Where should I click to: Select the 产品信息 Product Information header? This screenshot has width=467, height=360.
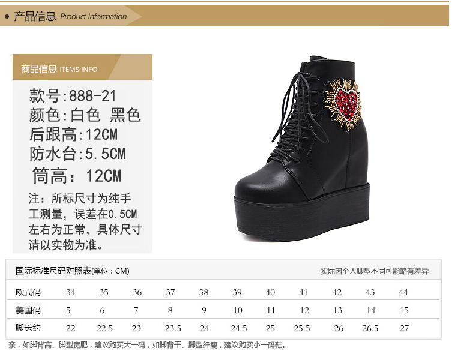[x=70, y=16]
